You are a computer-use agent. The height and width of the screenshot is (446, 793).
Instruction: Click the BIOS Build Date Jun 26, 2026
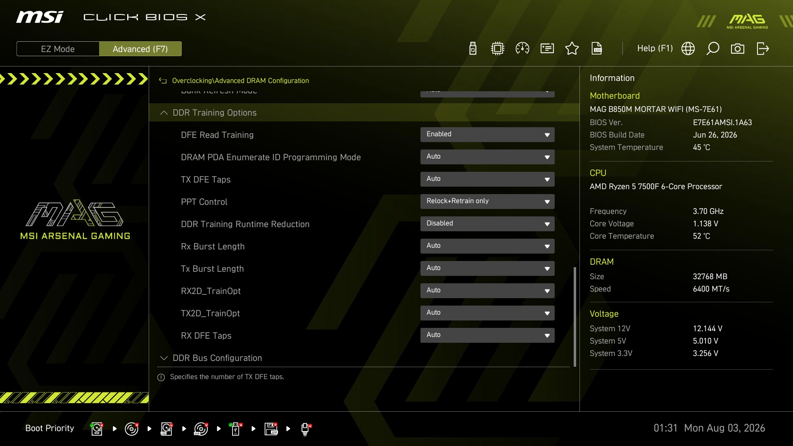coord(715,135)
